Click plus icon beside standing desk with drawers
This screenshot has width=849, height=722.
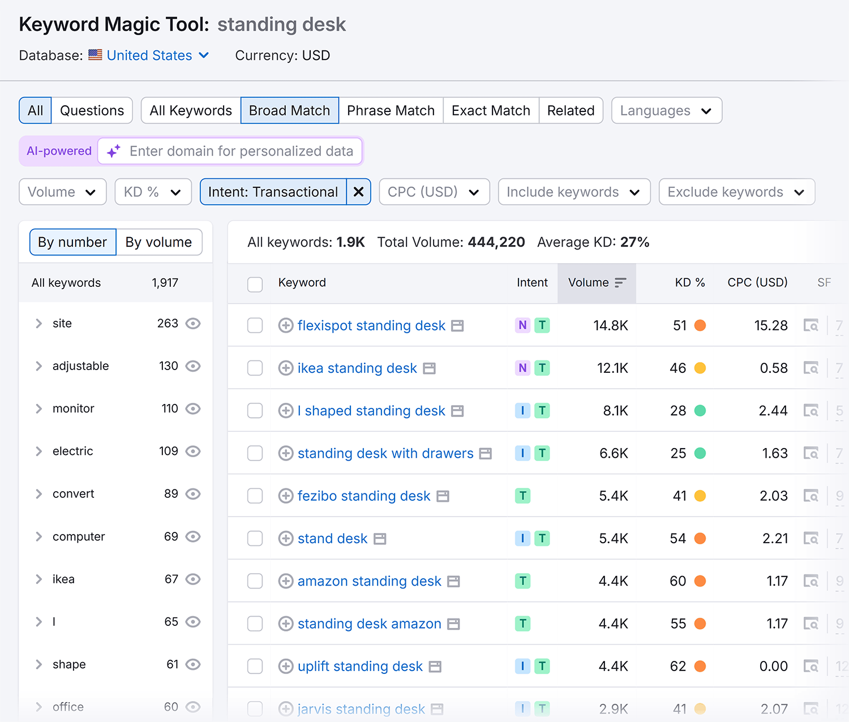tap(286, 453)
